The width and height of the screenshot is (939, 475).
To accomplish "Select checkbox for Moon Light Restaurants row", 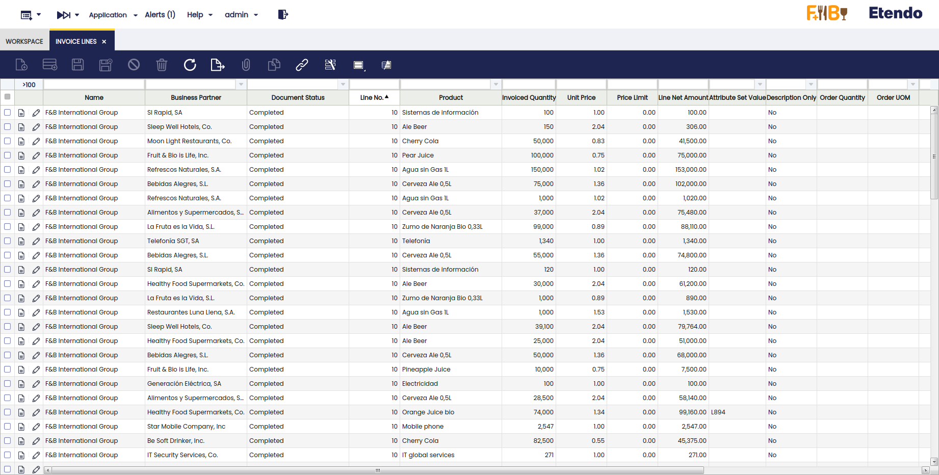I will coord(7,141).
